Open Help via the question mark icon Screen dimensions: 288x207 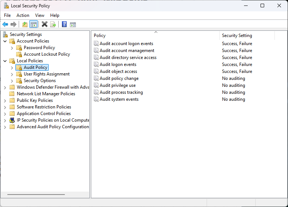64,25
